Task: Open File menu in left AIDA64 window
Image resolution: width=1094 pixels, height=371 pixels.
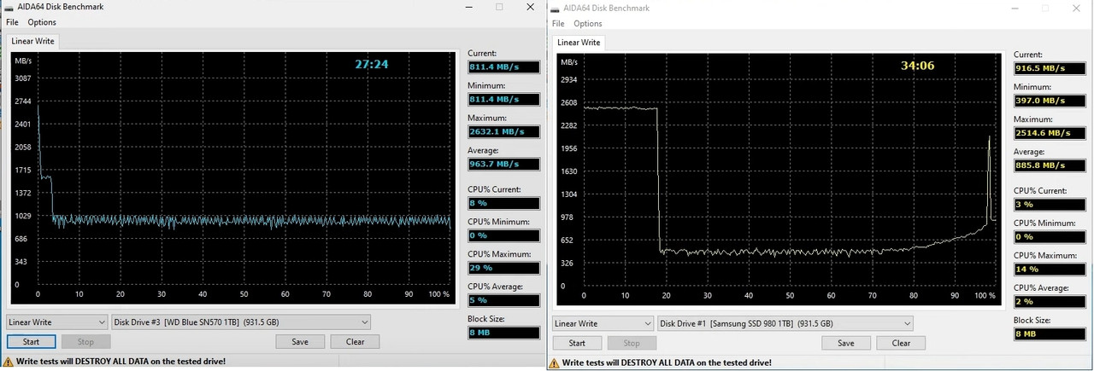Action: point(12,22)
